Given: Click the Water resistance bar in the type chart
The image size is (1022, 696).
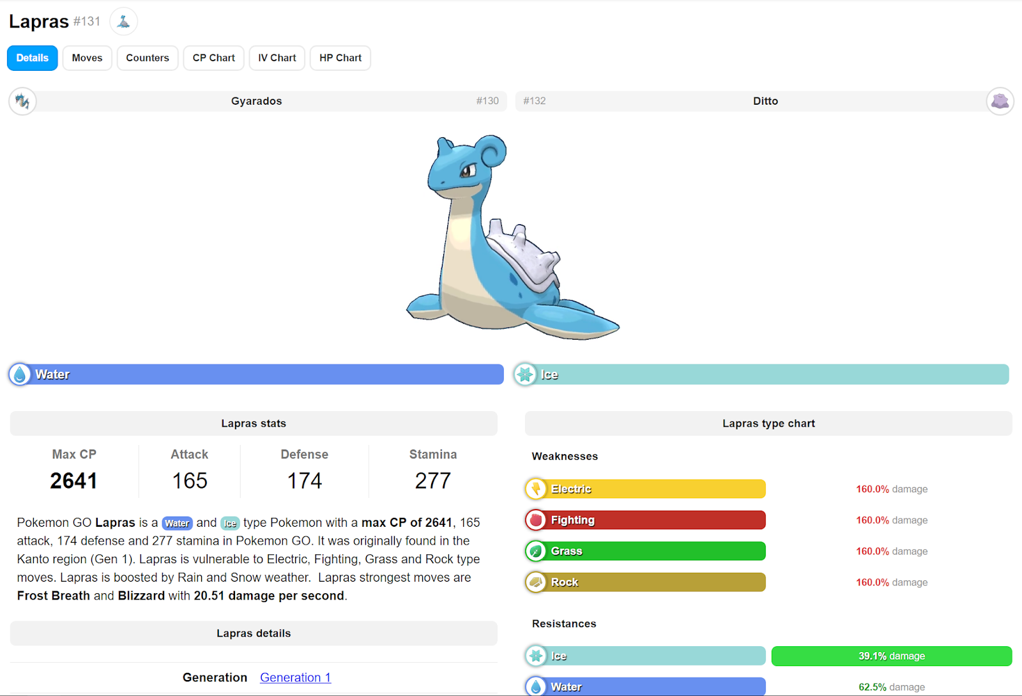Looking at the screenshot, I should (x=646, y=687).
